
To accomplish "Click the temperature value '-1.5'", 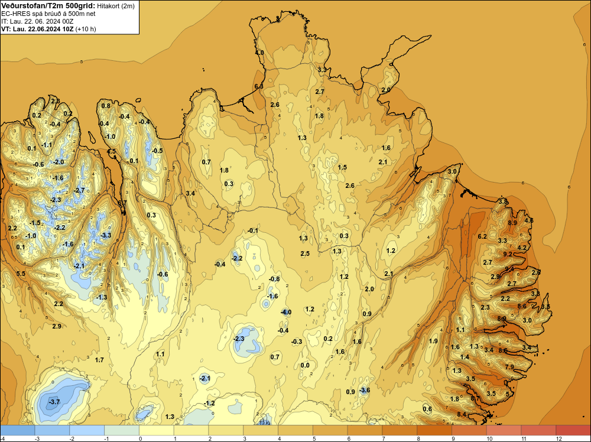I will point(35,223).
